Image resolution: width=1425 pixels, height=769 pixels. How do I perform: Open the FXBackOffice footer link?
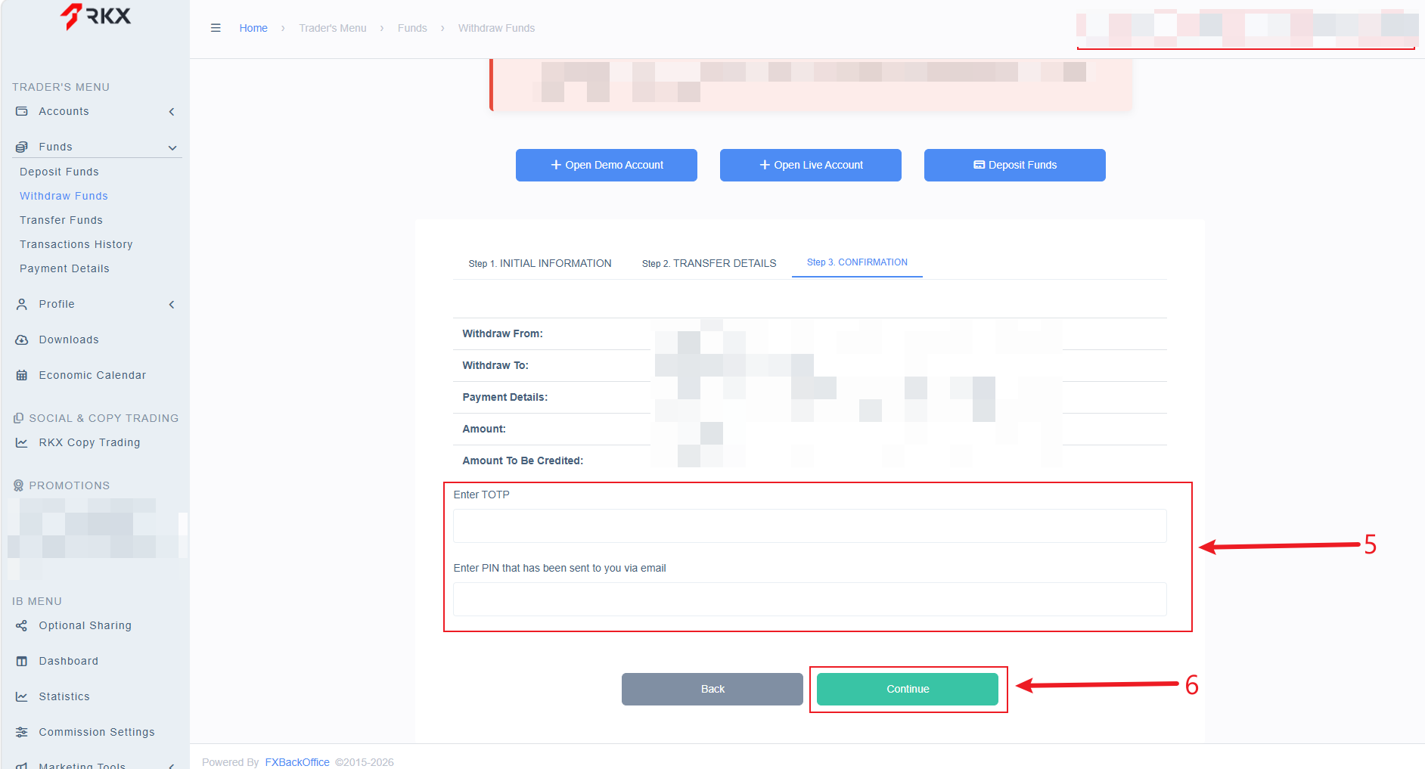point(297,762)
